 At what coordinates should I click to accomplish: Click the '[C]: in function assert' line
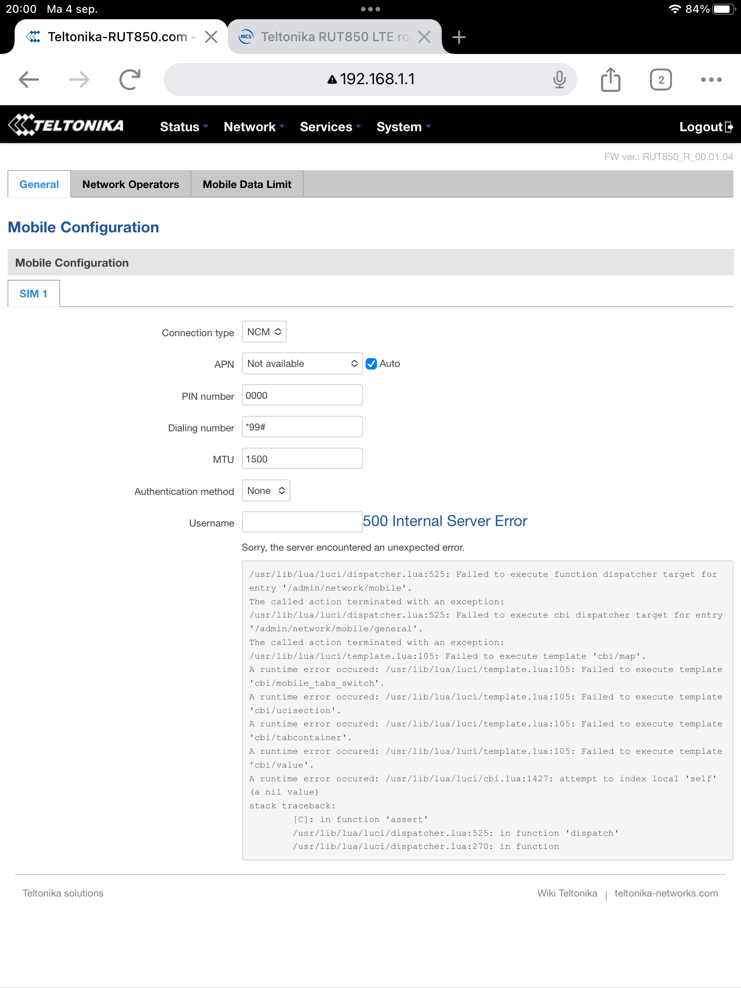click(361, 820)
